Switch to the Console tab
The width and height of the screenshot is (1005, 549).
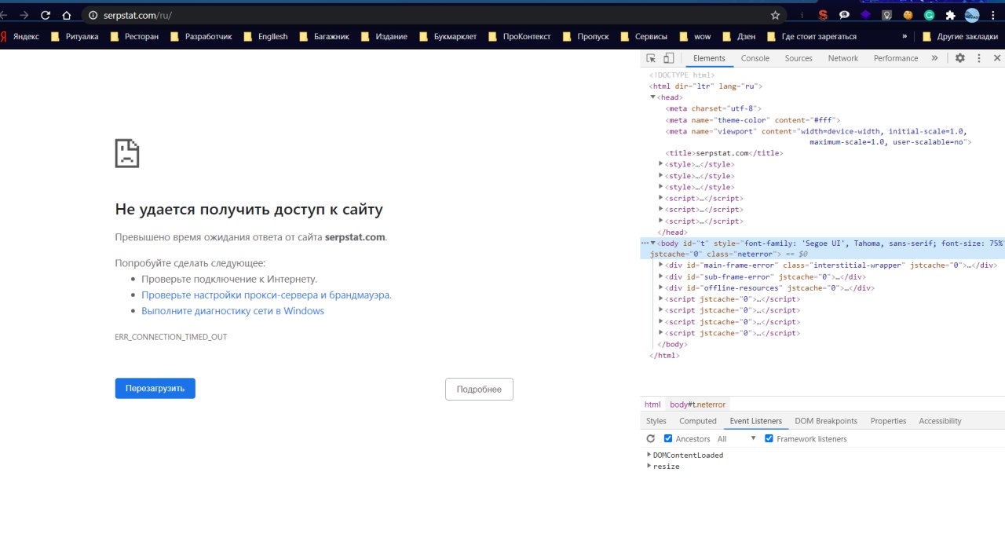[755, 58]
